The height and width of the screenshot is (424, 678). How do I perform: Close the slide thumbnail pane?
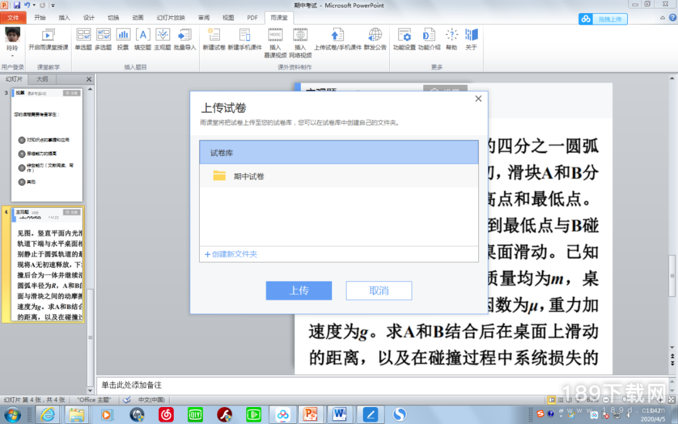click(x=89, y=79)
